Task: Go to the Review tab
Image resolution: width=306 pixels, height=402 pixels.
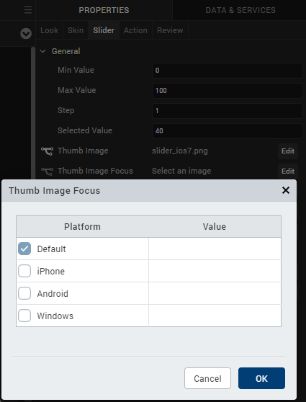Action: click(170, 30)
